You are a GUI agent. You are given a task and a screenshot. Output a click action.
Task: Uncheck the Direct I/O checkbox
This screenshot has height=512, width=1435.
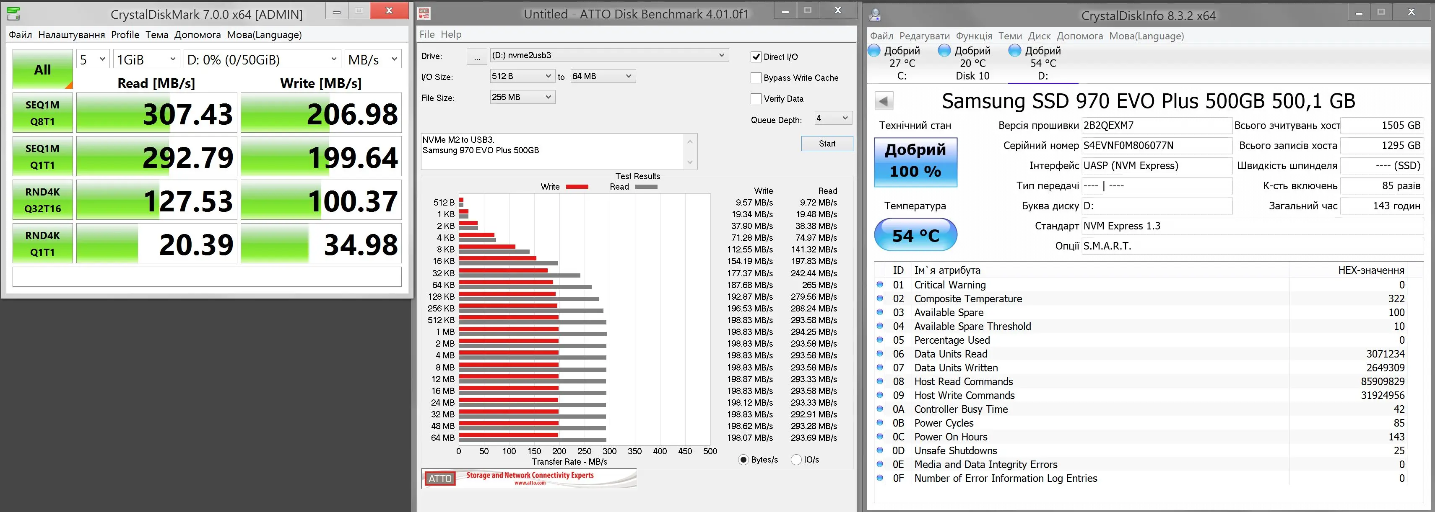click(x=756, y=57)
